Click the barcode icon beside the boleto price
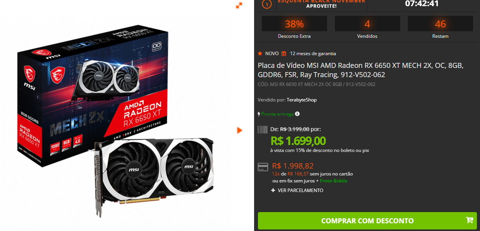The image size is (480, 231). (263, 130)
